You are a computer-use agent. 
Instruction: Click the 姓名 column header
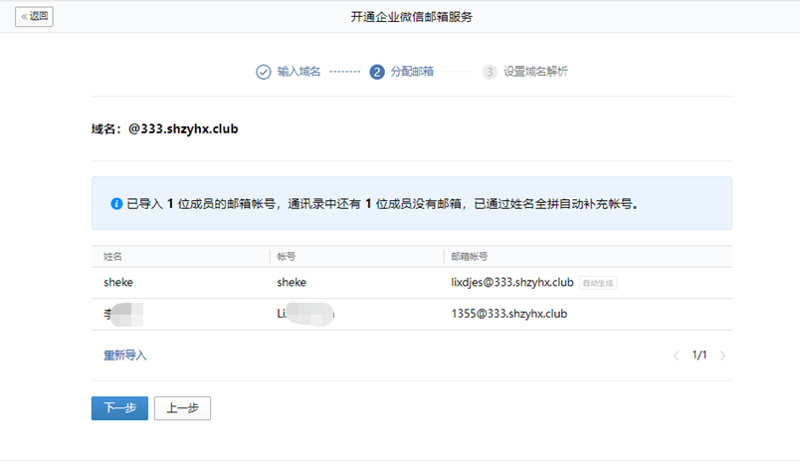point(112,257)
